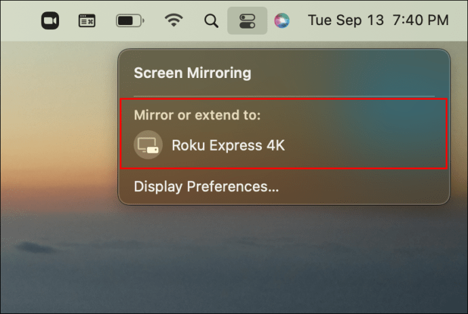Open the Wi-Fi menu
Screen dimensions: 468x314
tap(174, 20)
